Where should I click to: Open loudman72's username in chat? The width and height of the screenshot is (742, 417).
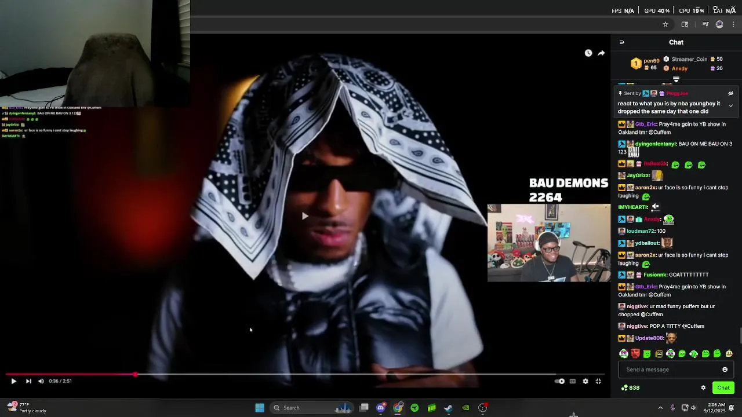(x=641, y=231)
